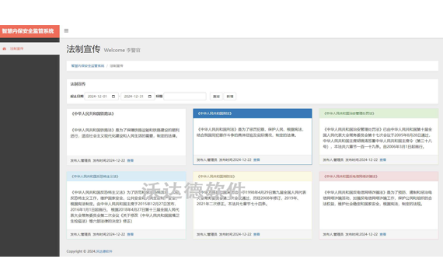Select the pink 反电信网络诈骗法 card header
443x280 pixels.
[378, 177]
